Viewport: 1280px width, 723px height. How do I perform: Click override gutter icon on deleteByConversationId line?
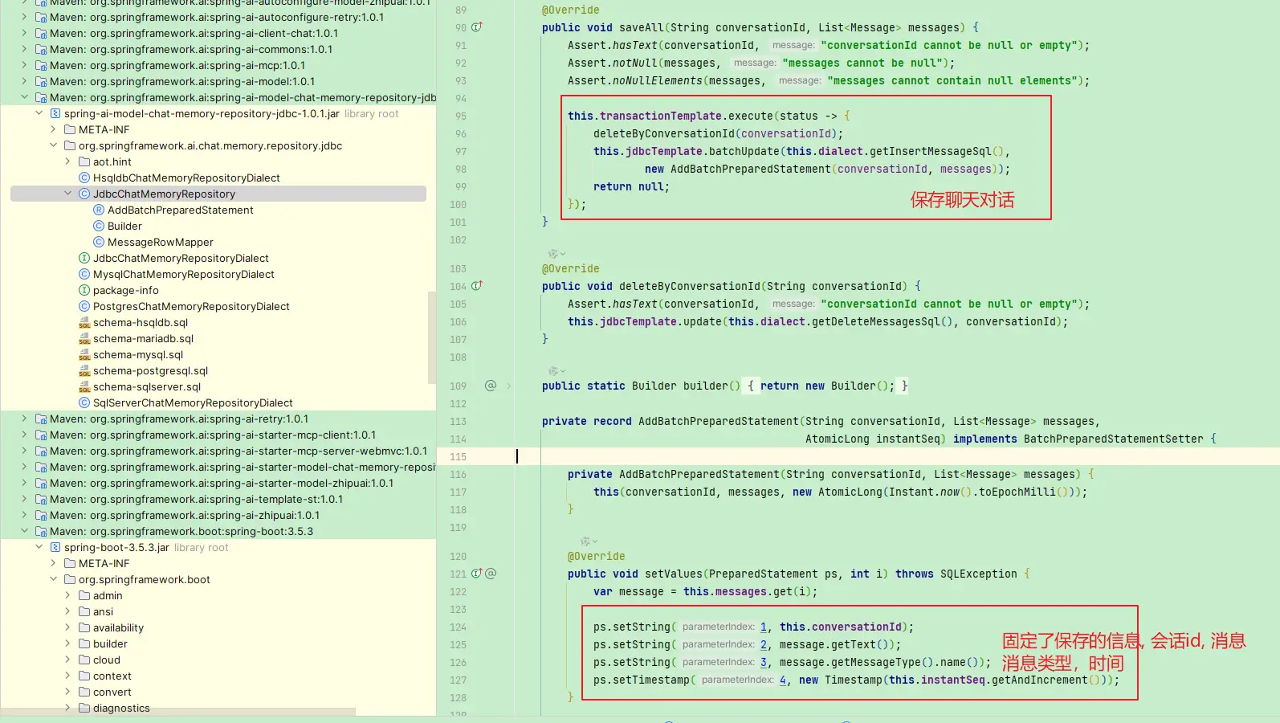click(476, 286)
